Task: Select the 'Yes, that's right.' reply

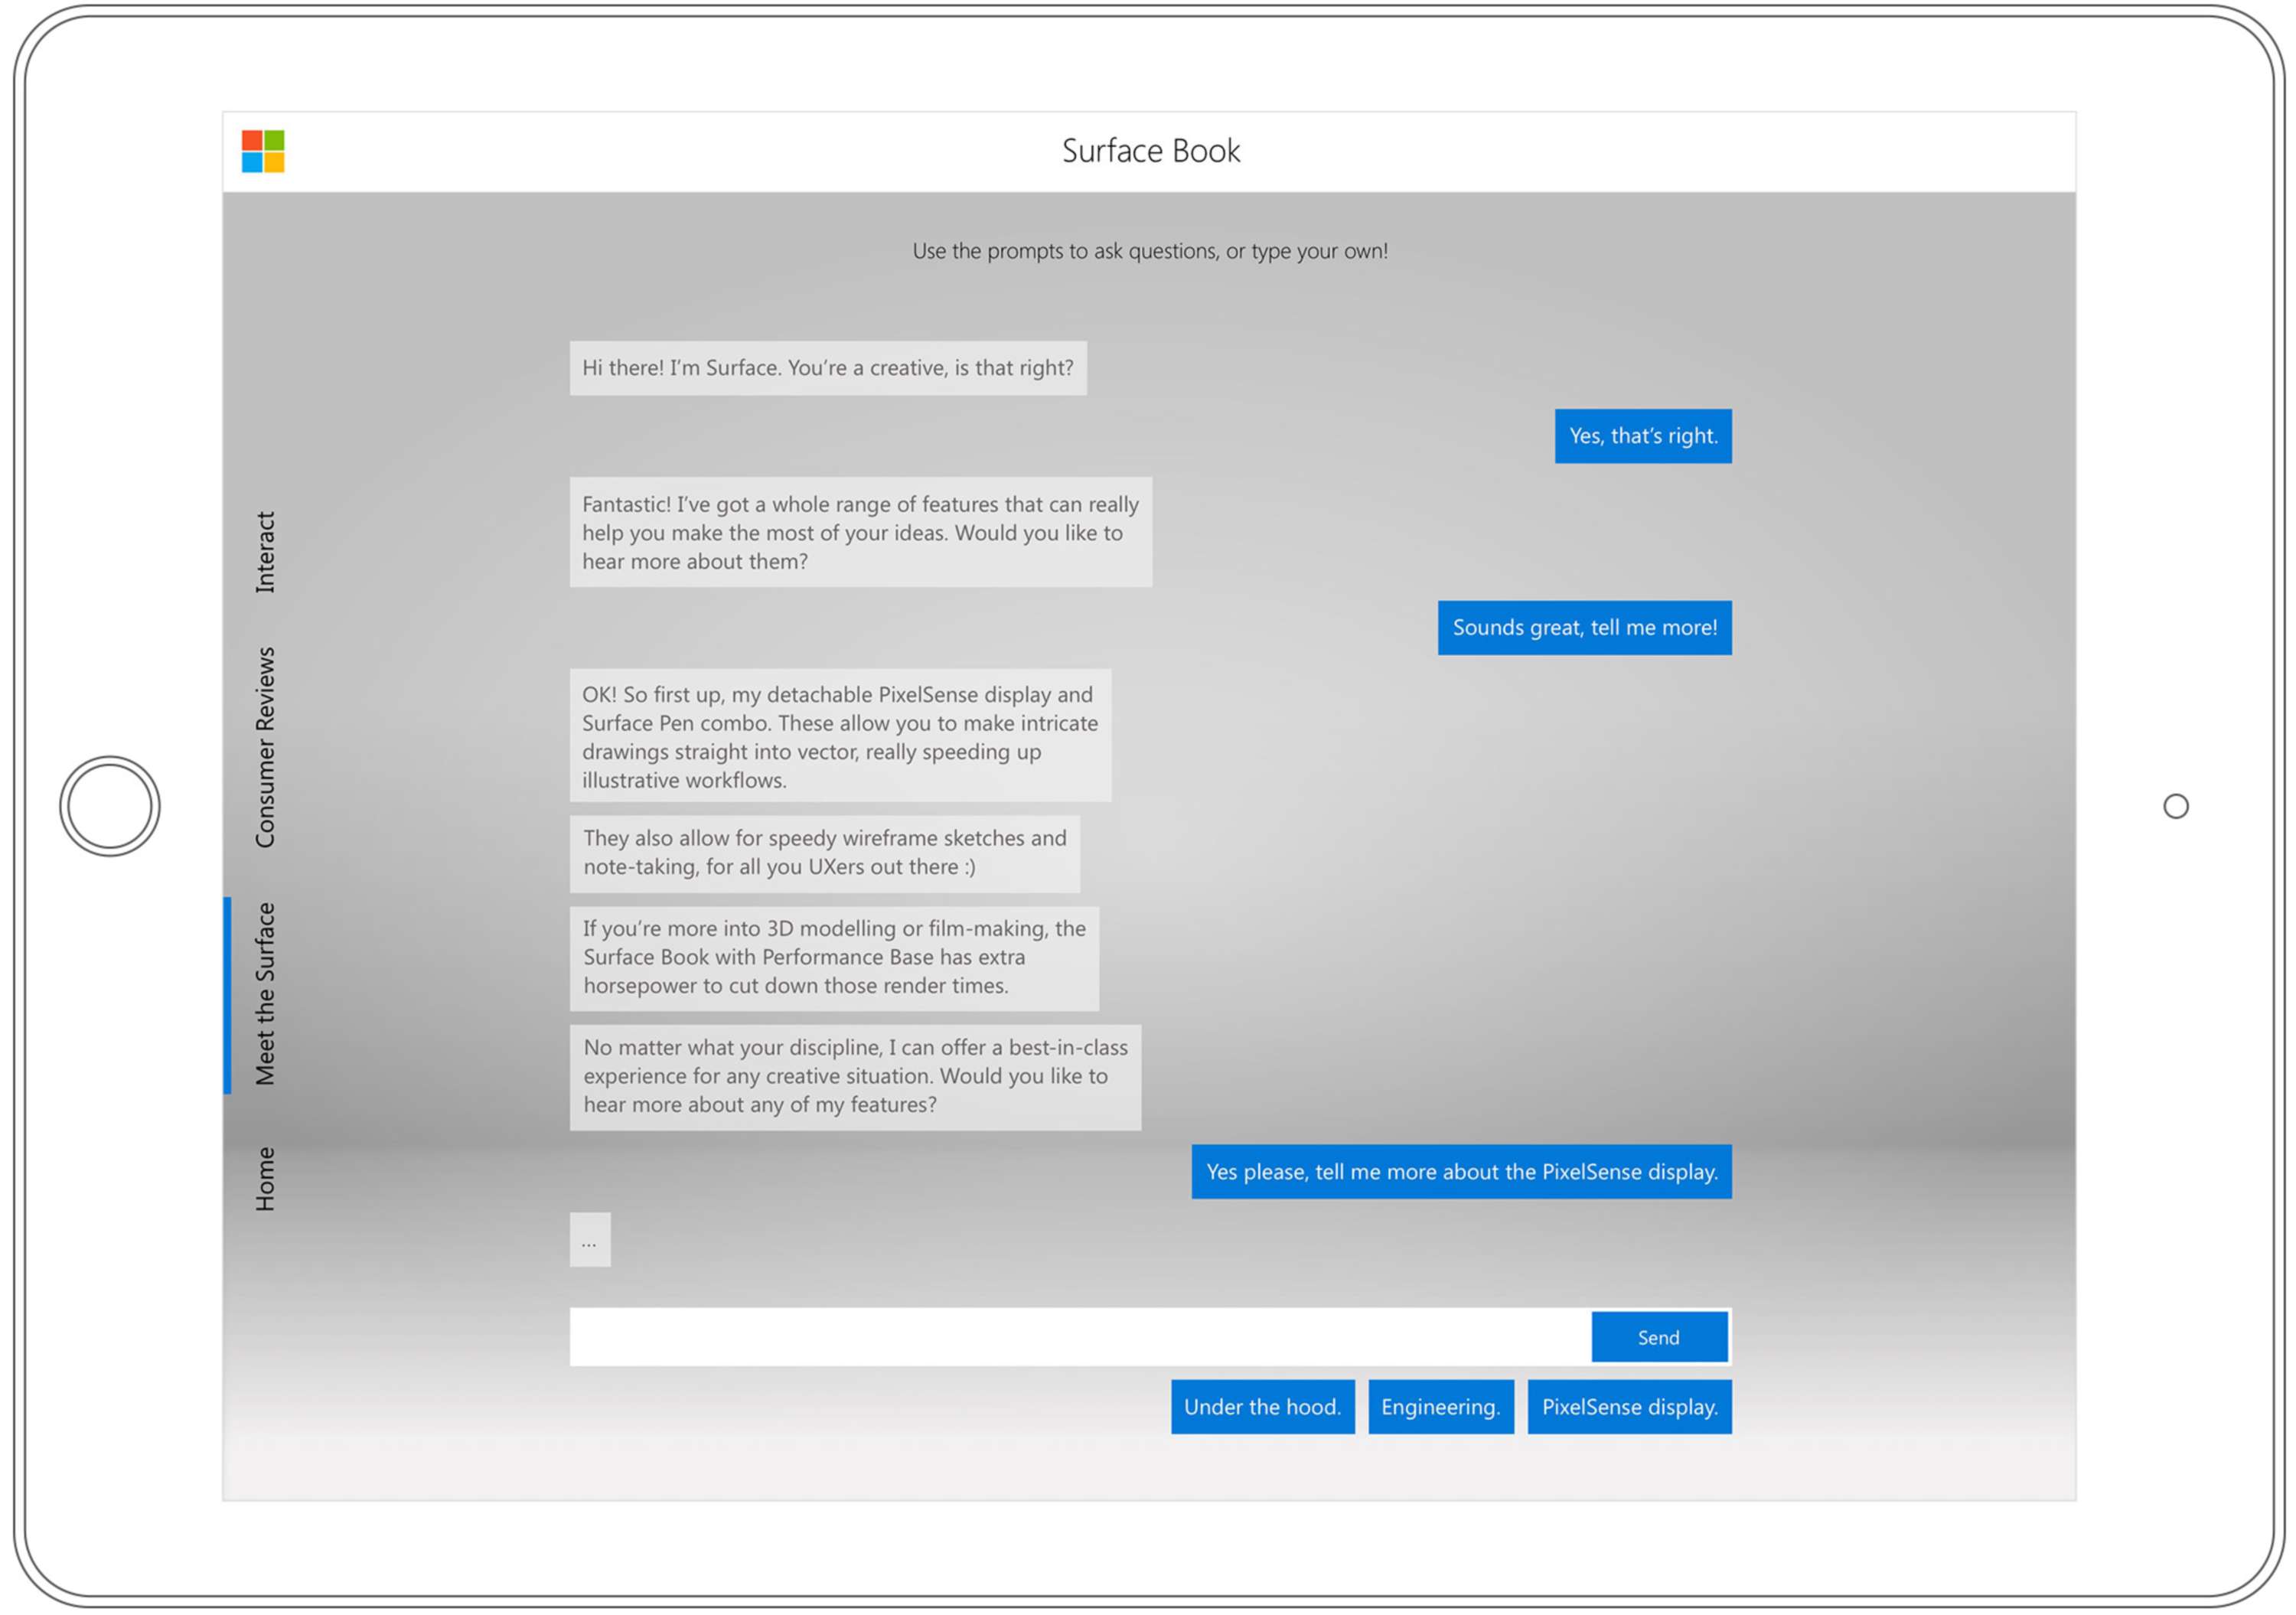Action: tap(1643, 436)
